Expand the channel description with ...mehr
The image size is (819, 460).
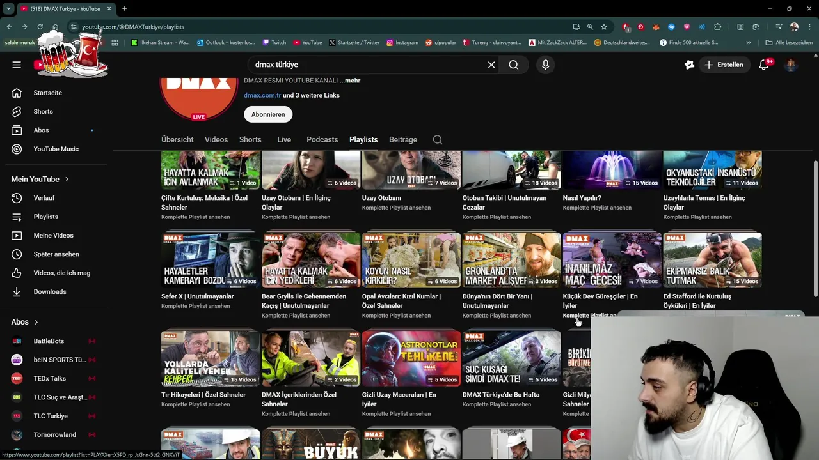pyautogui.click(x=350, y=80)
